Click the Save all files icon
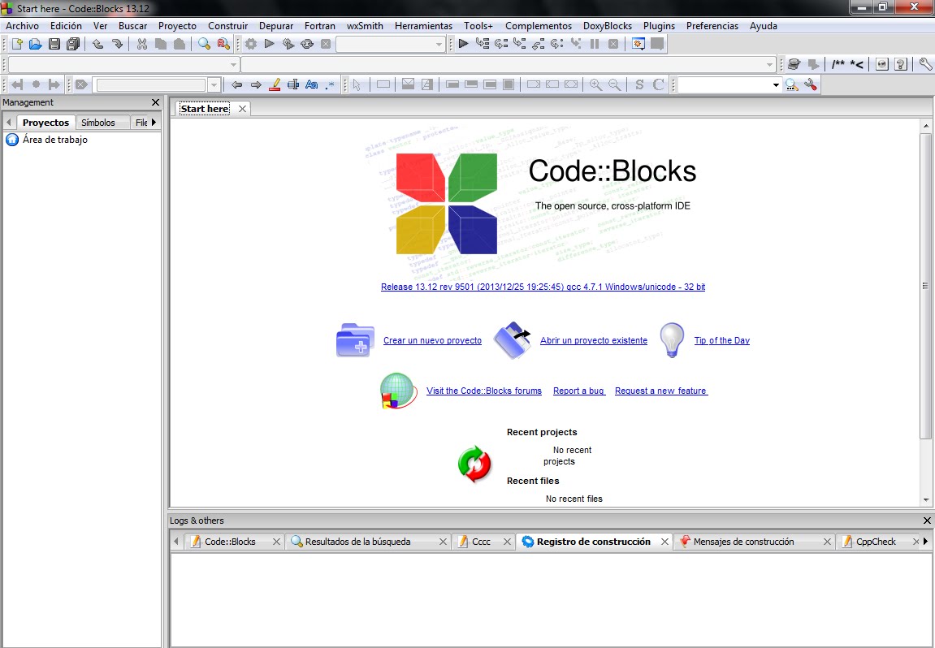The image size is (935, 648). 73,44
